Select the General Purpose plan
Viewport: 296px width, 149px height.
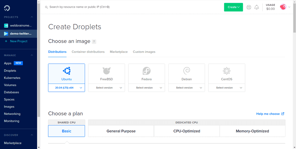pyautogui.click(x=121, y=131)
